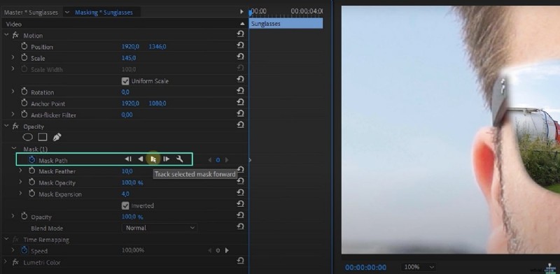Open mask tracking methods wrench menu
560x274 pixels.
click(x=180, y=159)
